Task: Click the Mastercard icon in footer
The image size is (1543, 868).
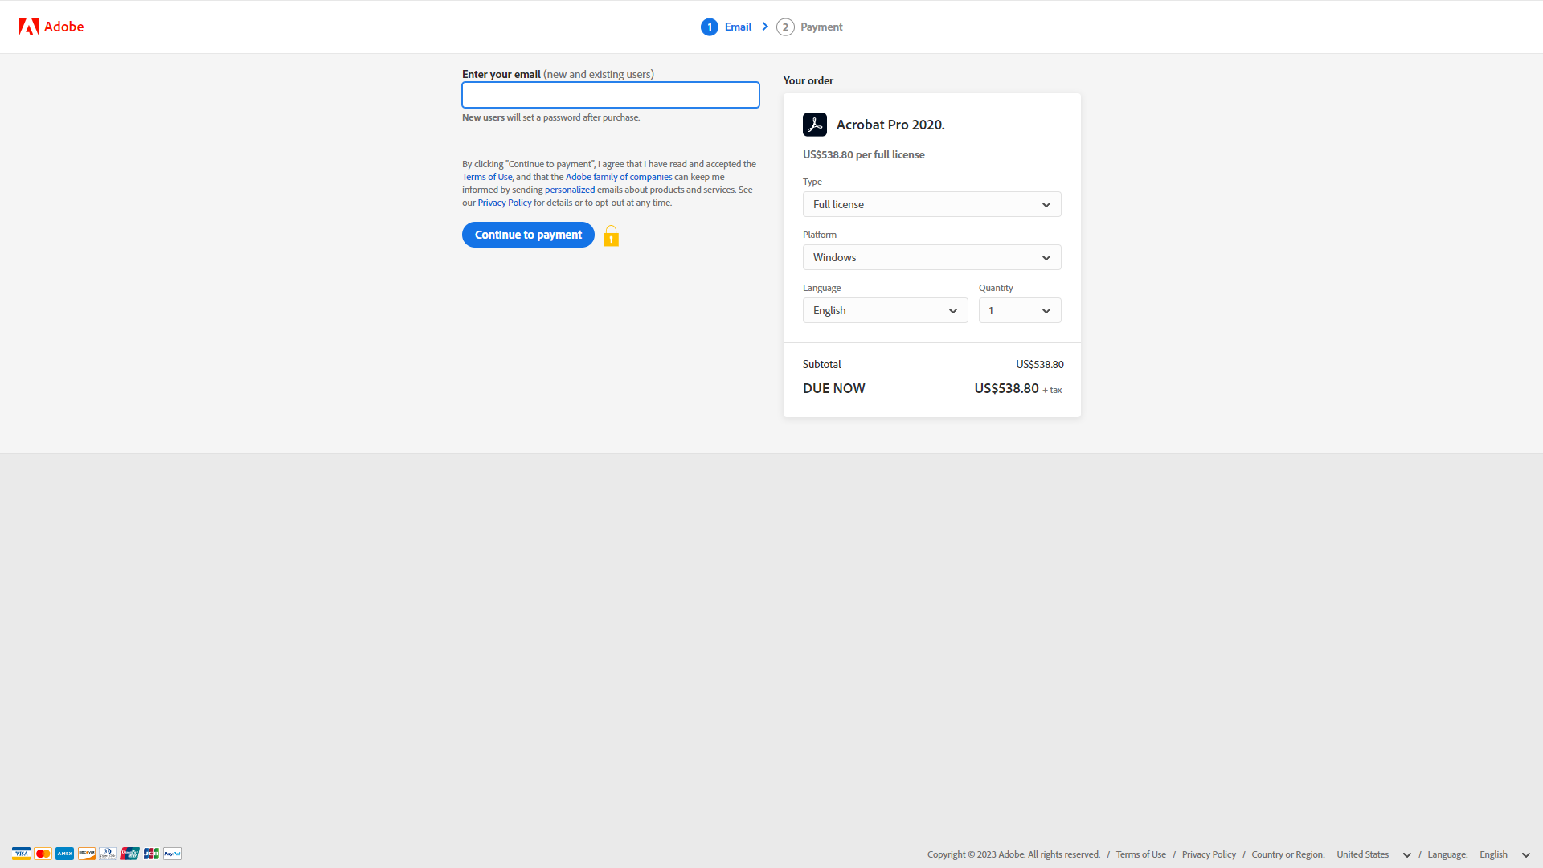Action: coord(43,854)
